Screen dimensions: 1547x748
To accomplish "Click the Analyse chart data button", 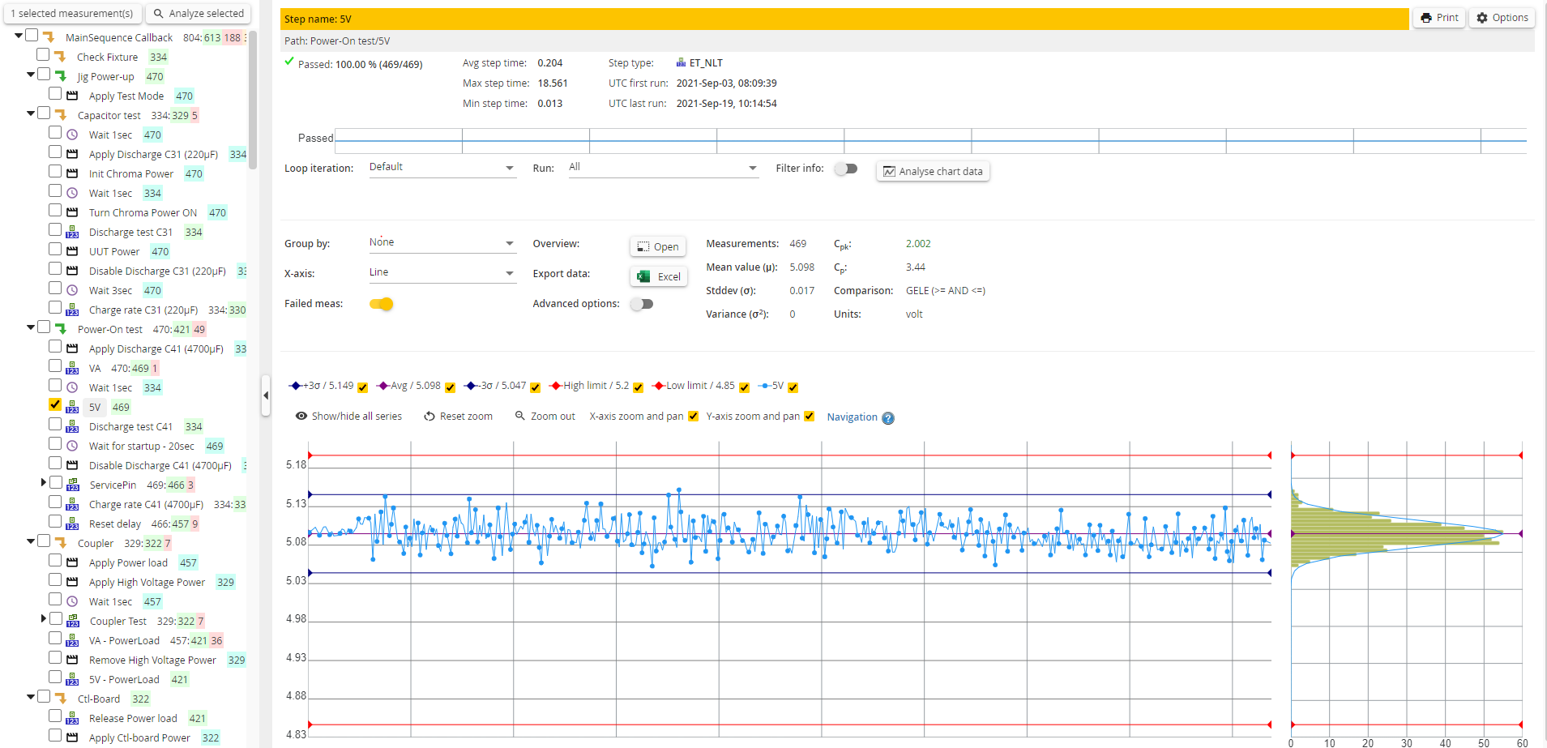I will 933,172.
